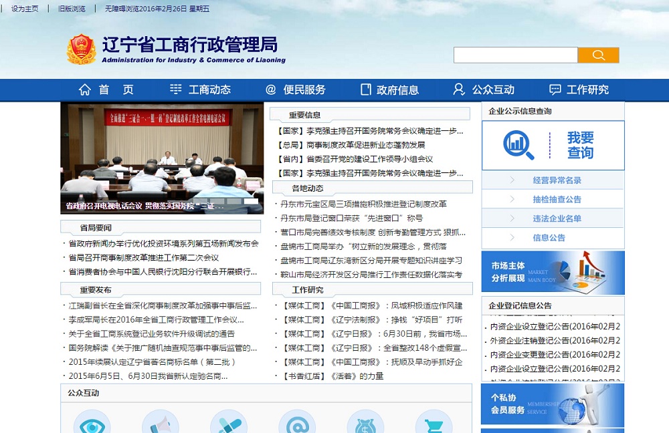Image resolution: width=669 pixels, height=433 pixels.
Task: Click the megaphone icon under 公众互动
Action: [161, 423]
